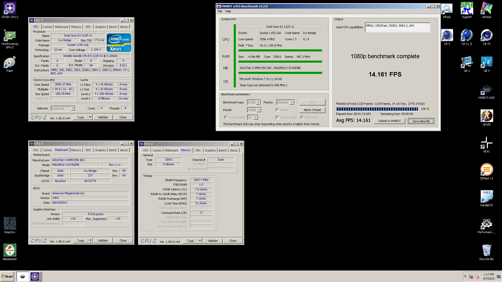Open GPUPI desktop shortcut
The width and height of the screenshot is (502, 282).
(x=487, y=118)
